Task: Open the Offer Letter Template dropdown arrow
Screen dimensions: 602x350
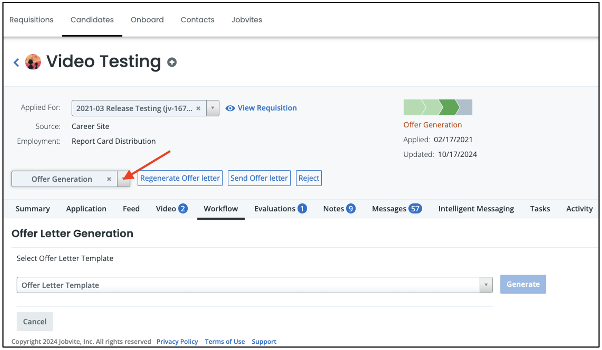Action: click(x=486, y=285)
